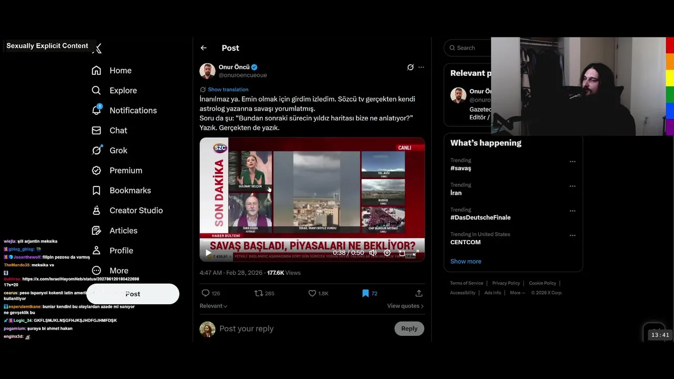Screen dimensions: 674x379
Task: Click the search magnifier icon
Action: click(452, 48)
